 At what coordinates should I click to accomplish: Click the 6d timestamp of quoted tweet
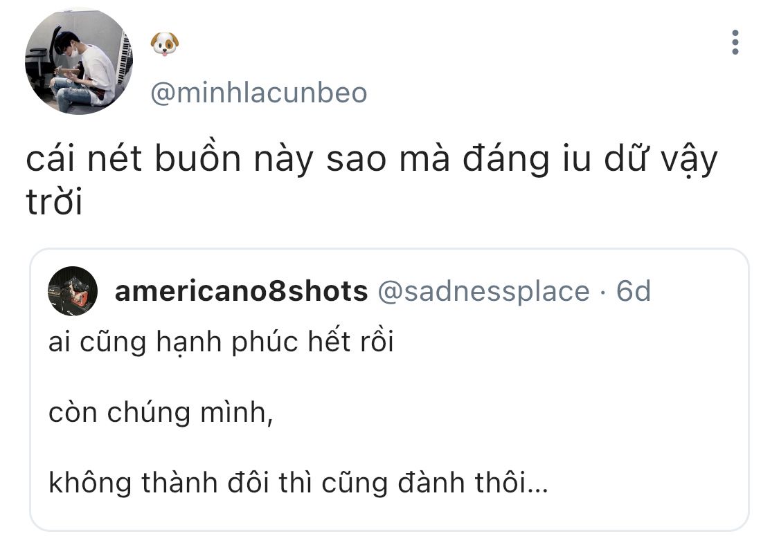point(634,292)
